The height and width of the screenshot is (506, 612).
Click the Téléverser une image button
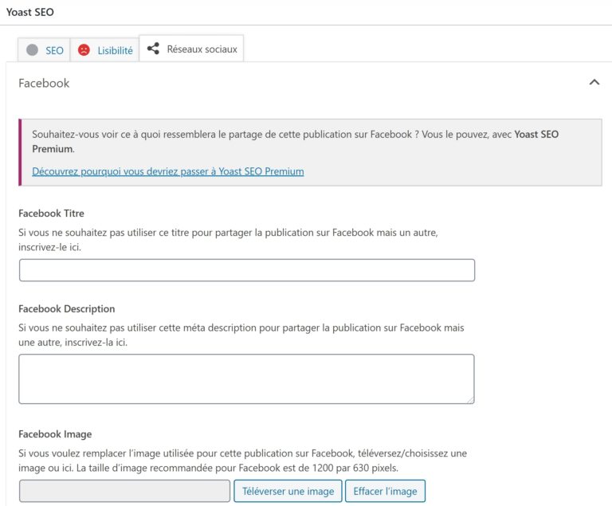[x=288, y=491]
